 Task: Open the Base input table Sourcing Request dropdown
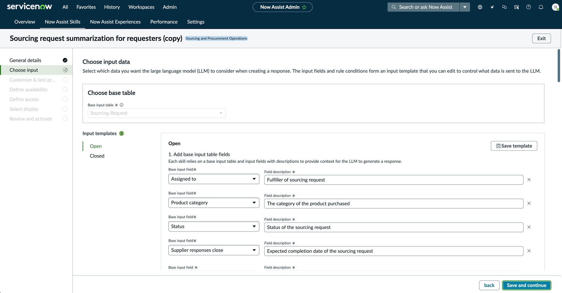[x=157, y=113]
